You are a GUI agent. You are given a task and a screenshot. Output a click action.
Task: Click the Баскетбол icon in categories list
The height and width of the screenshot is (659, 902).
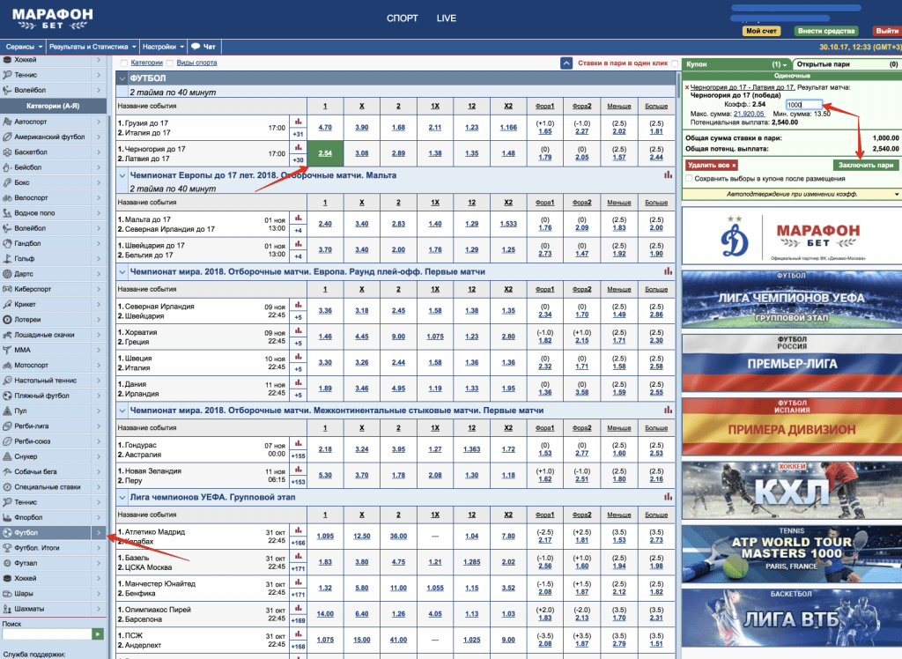(8, 152)
